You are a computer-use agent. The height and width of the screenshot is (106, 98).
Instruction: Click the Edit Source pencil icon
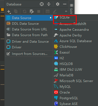pyautogui.click(x=55, y=11)
